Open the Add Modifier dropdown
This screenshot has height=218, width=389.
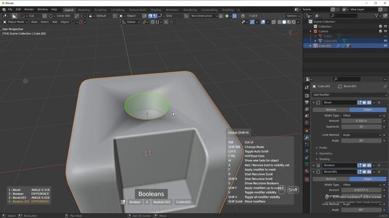[x=349, y=95]
